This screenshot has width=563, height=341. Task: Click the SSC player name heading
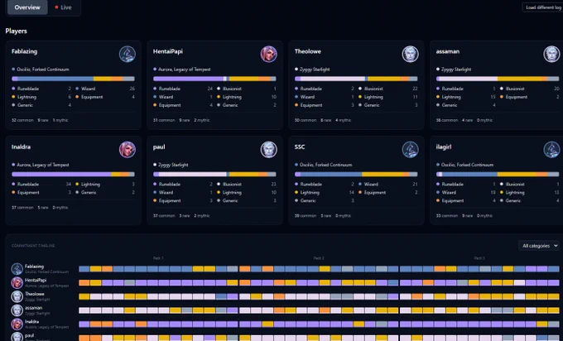(x=300, y=146)
